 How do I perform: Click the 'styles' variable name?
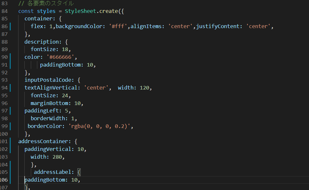click(46, 11)
